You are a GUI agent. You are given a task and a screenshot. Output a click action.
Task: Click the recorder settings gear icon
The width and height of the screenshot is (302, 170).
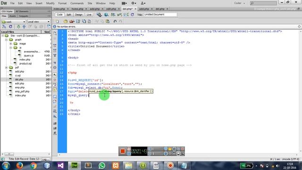point(174,149)
